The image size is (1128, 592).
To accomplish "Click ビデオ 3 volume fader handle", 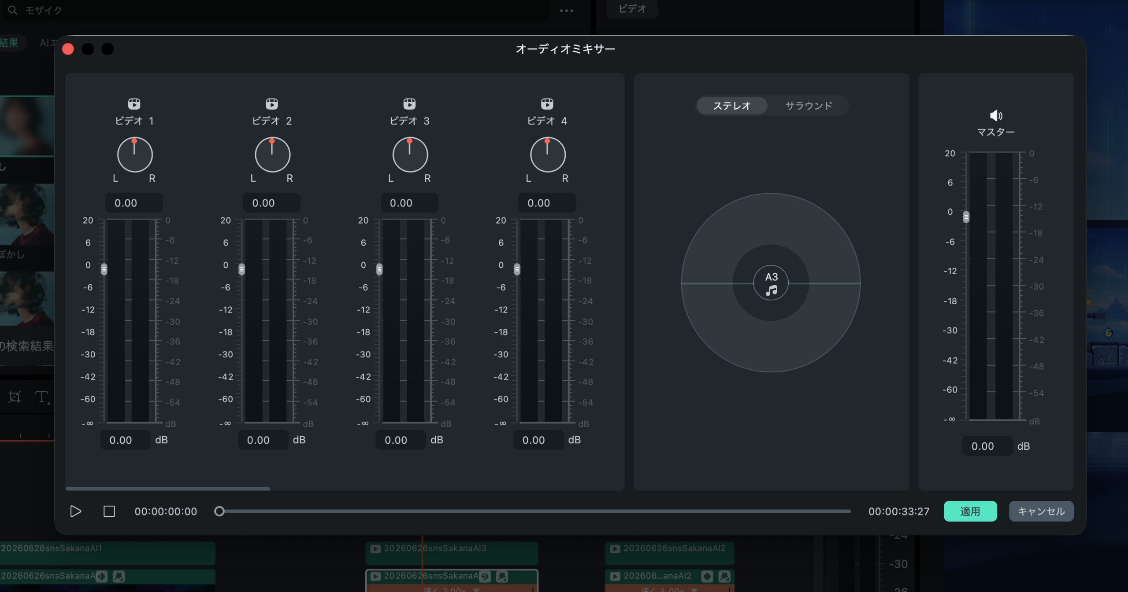I will [379, 269].
